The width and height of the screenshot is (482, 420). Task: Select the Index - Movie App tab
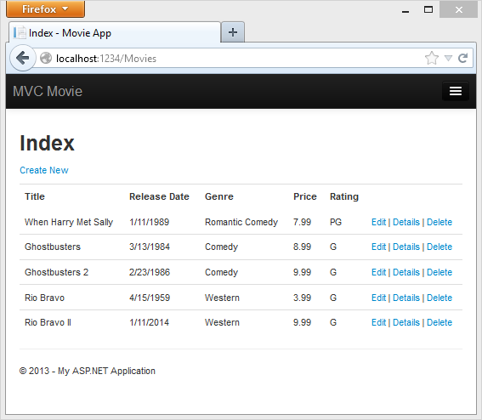click(115, 32)
